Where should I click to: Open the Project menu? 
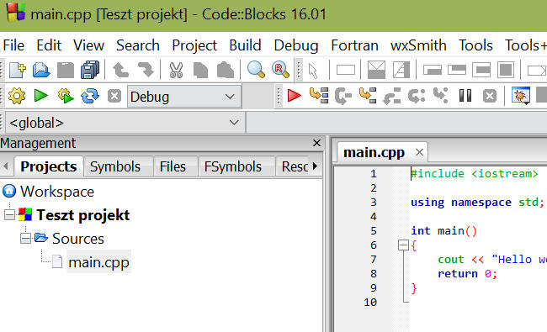(x=194, y=45)
